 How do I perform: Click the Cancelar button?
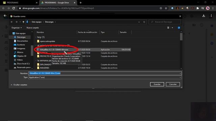173,84
